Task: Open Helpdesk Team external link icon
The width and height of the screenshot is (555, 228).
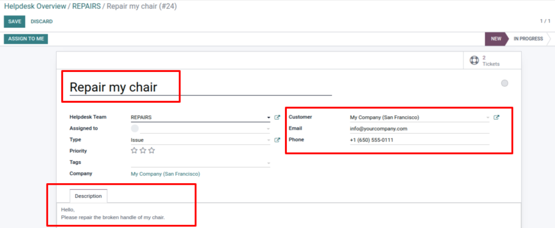Action: (277, 117)
